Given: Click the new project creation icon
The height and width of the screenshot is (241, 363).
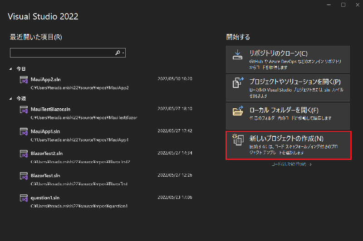Looking at the screenshot, I should point(238,140).
